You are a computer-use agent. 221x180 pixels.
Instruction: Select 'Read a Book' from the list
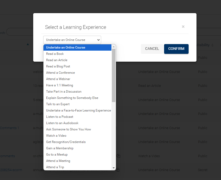point(55,54)
